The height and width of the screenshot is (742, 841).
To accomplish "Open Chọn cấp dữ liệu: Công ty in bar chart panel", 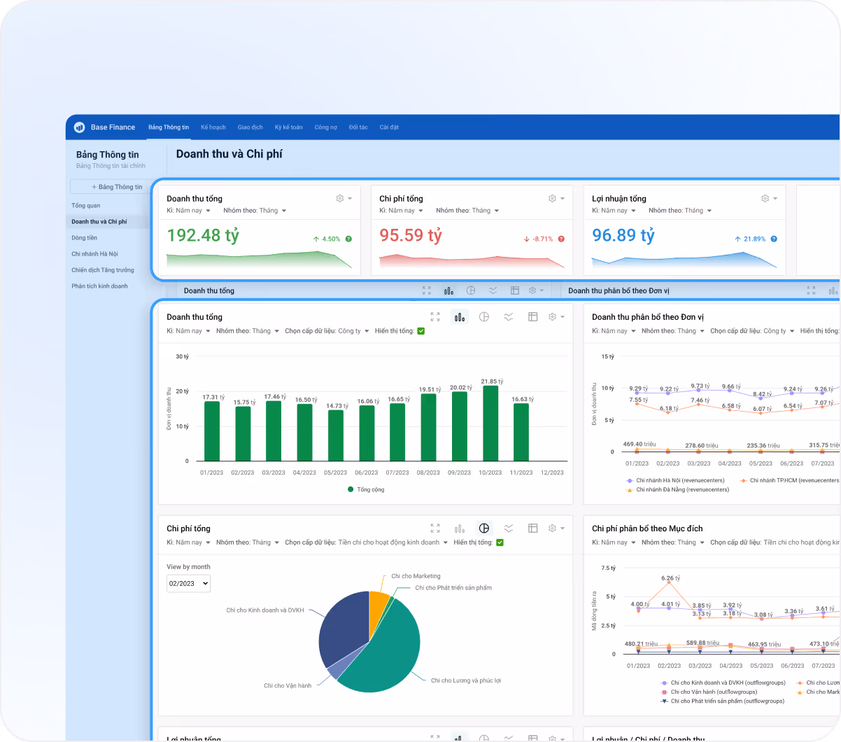I will click(327, 331).
